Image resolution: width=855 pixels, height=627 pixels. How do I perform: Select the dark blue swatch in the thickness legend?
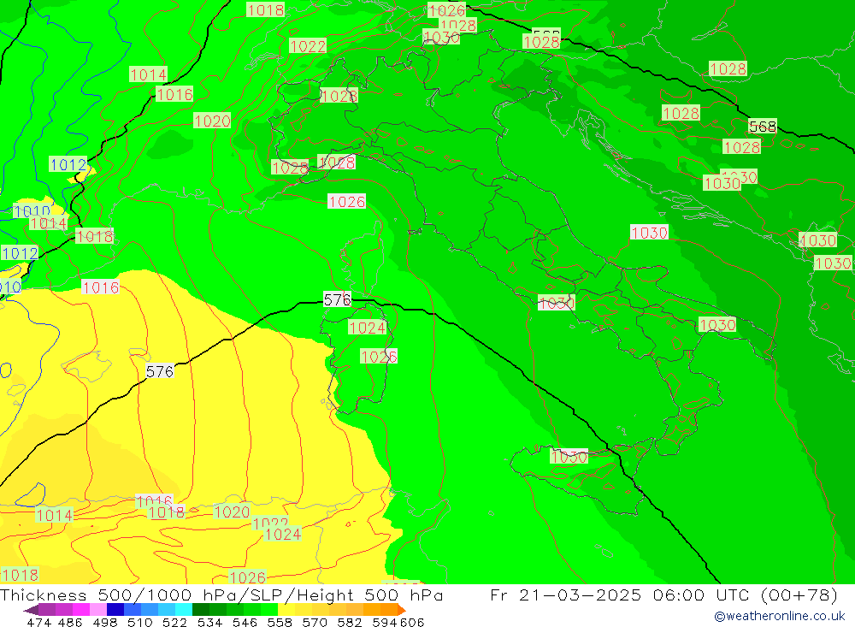click(115, 610)
